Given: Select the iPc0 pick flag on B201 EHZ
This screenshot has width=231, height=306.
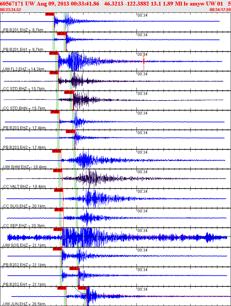Looking at the screenshot, I should point(50,14).
